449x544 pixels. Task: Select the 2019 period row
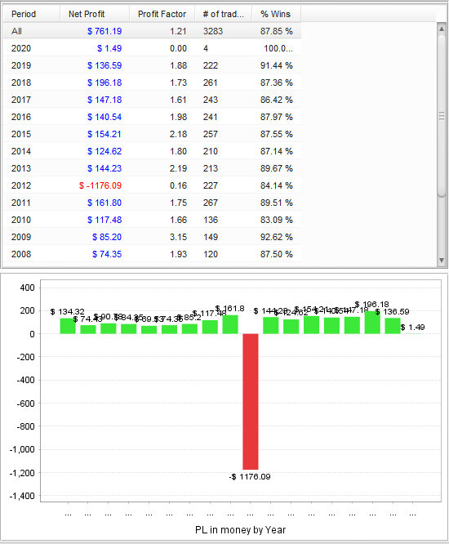click(152, 65)
